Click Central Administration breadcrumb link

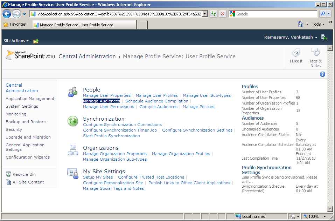[x=87, y=56]
